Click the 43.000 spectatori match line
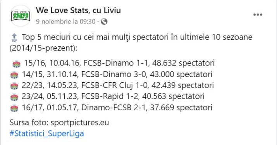Viewport: 277px width, 145px height. (x=117, y=74)
